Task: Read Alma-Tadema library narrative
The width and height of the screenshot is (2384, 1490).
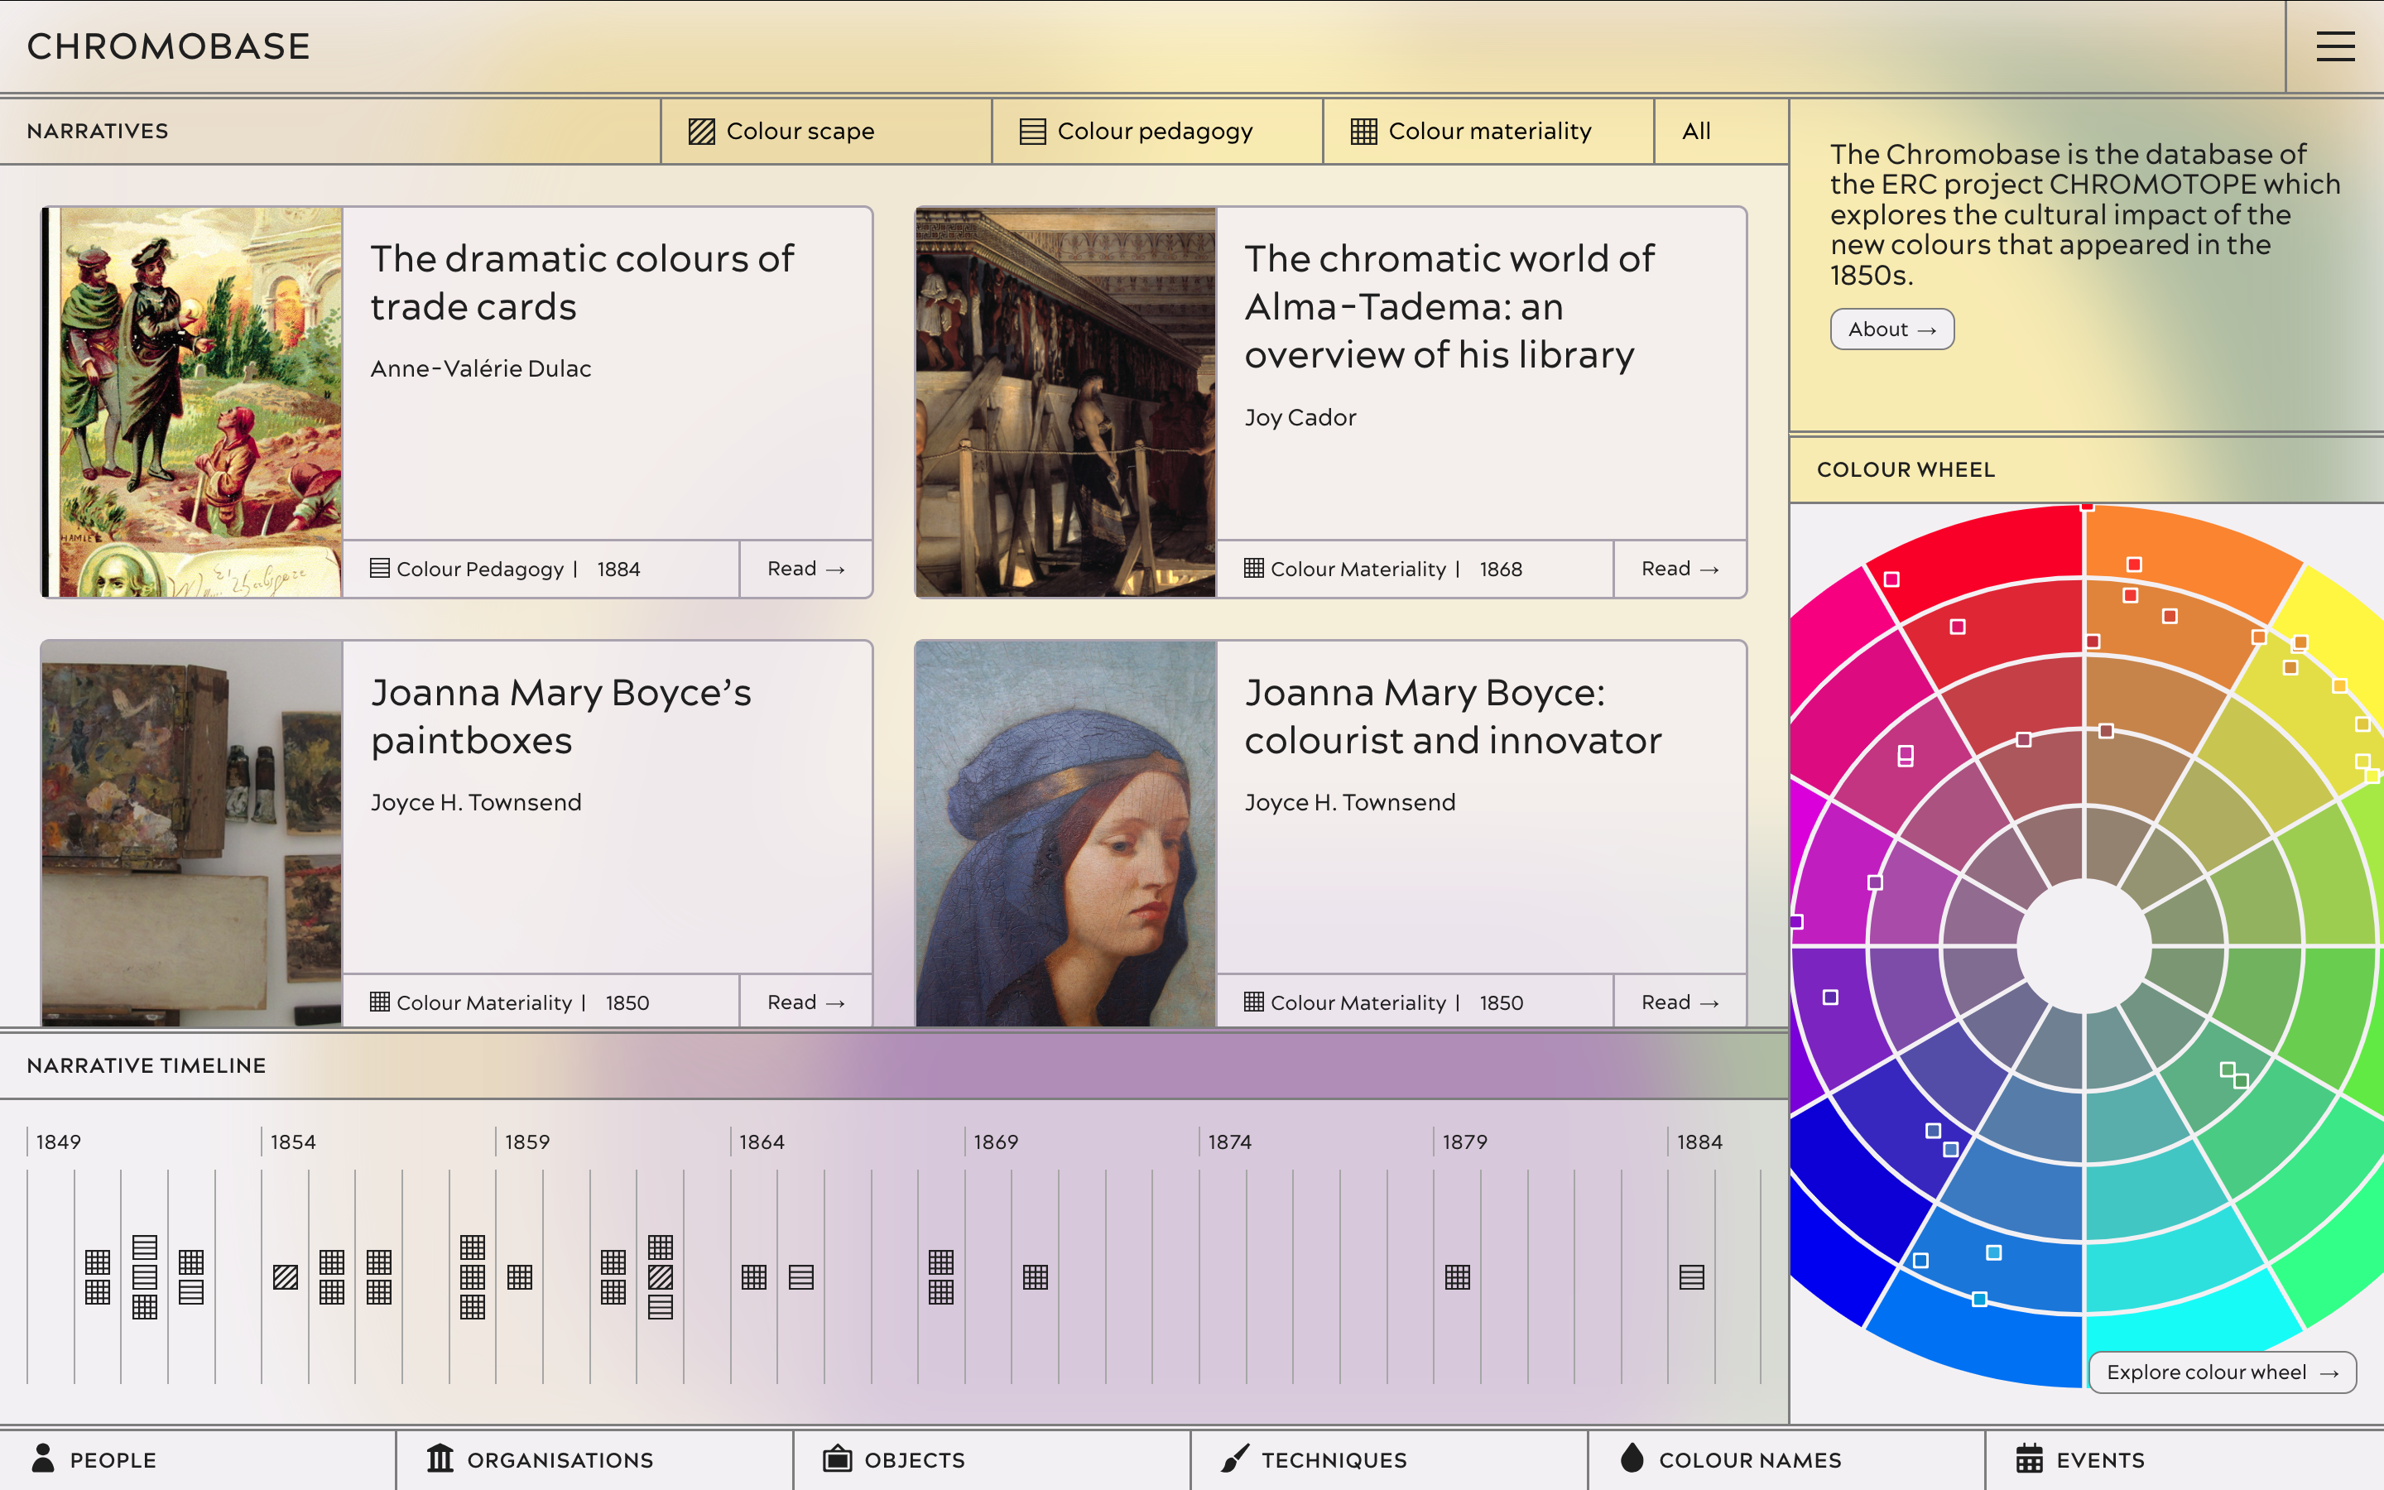Action: [x=1679, y=569]
